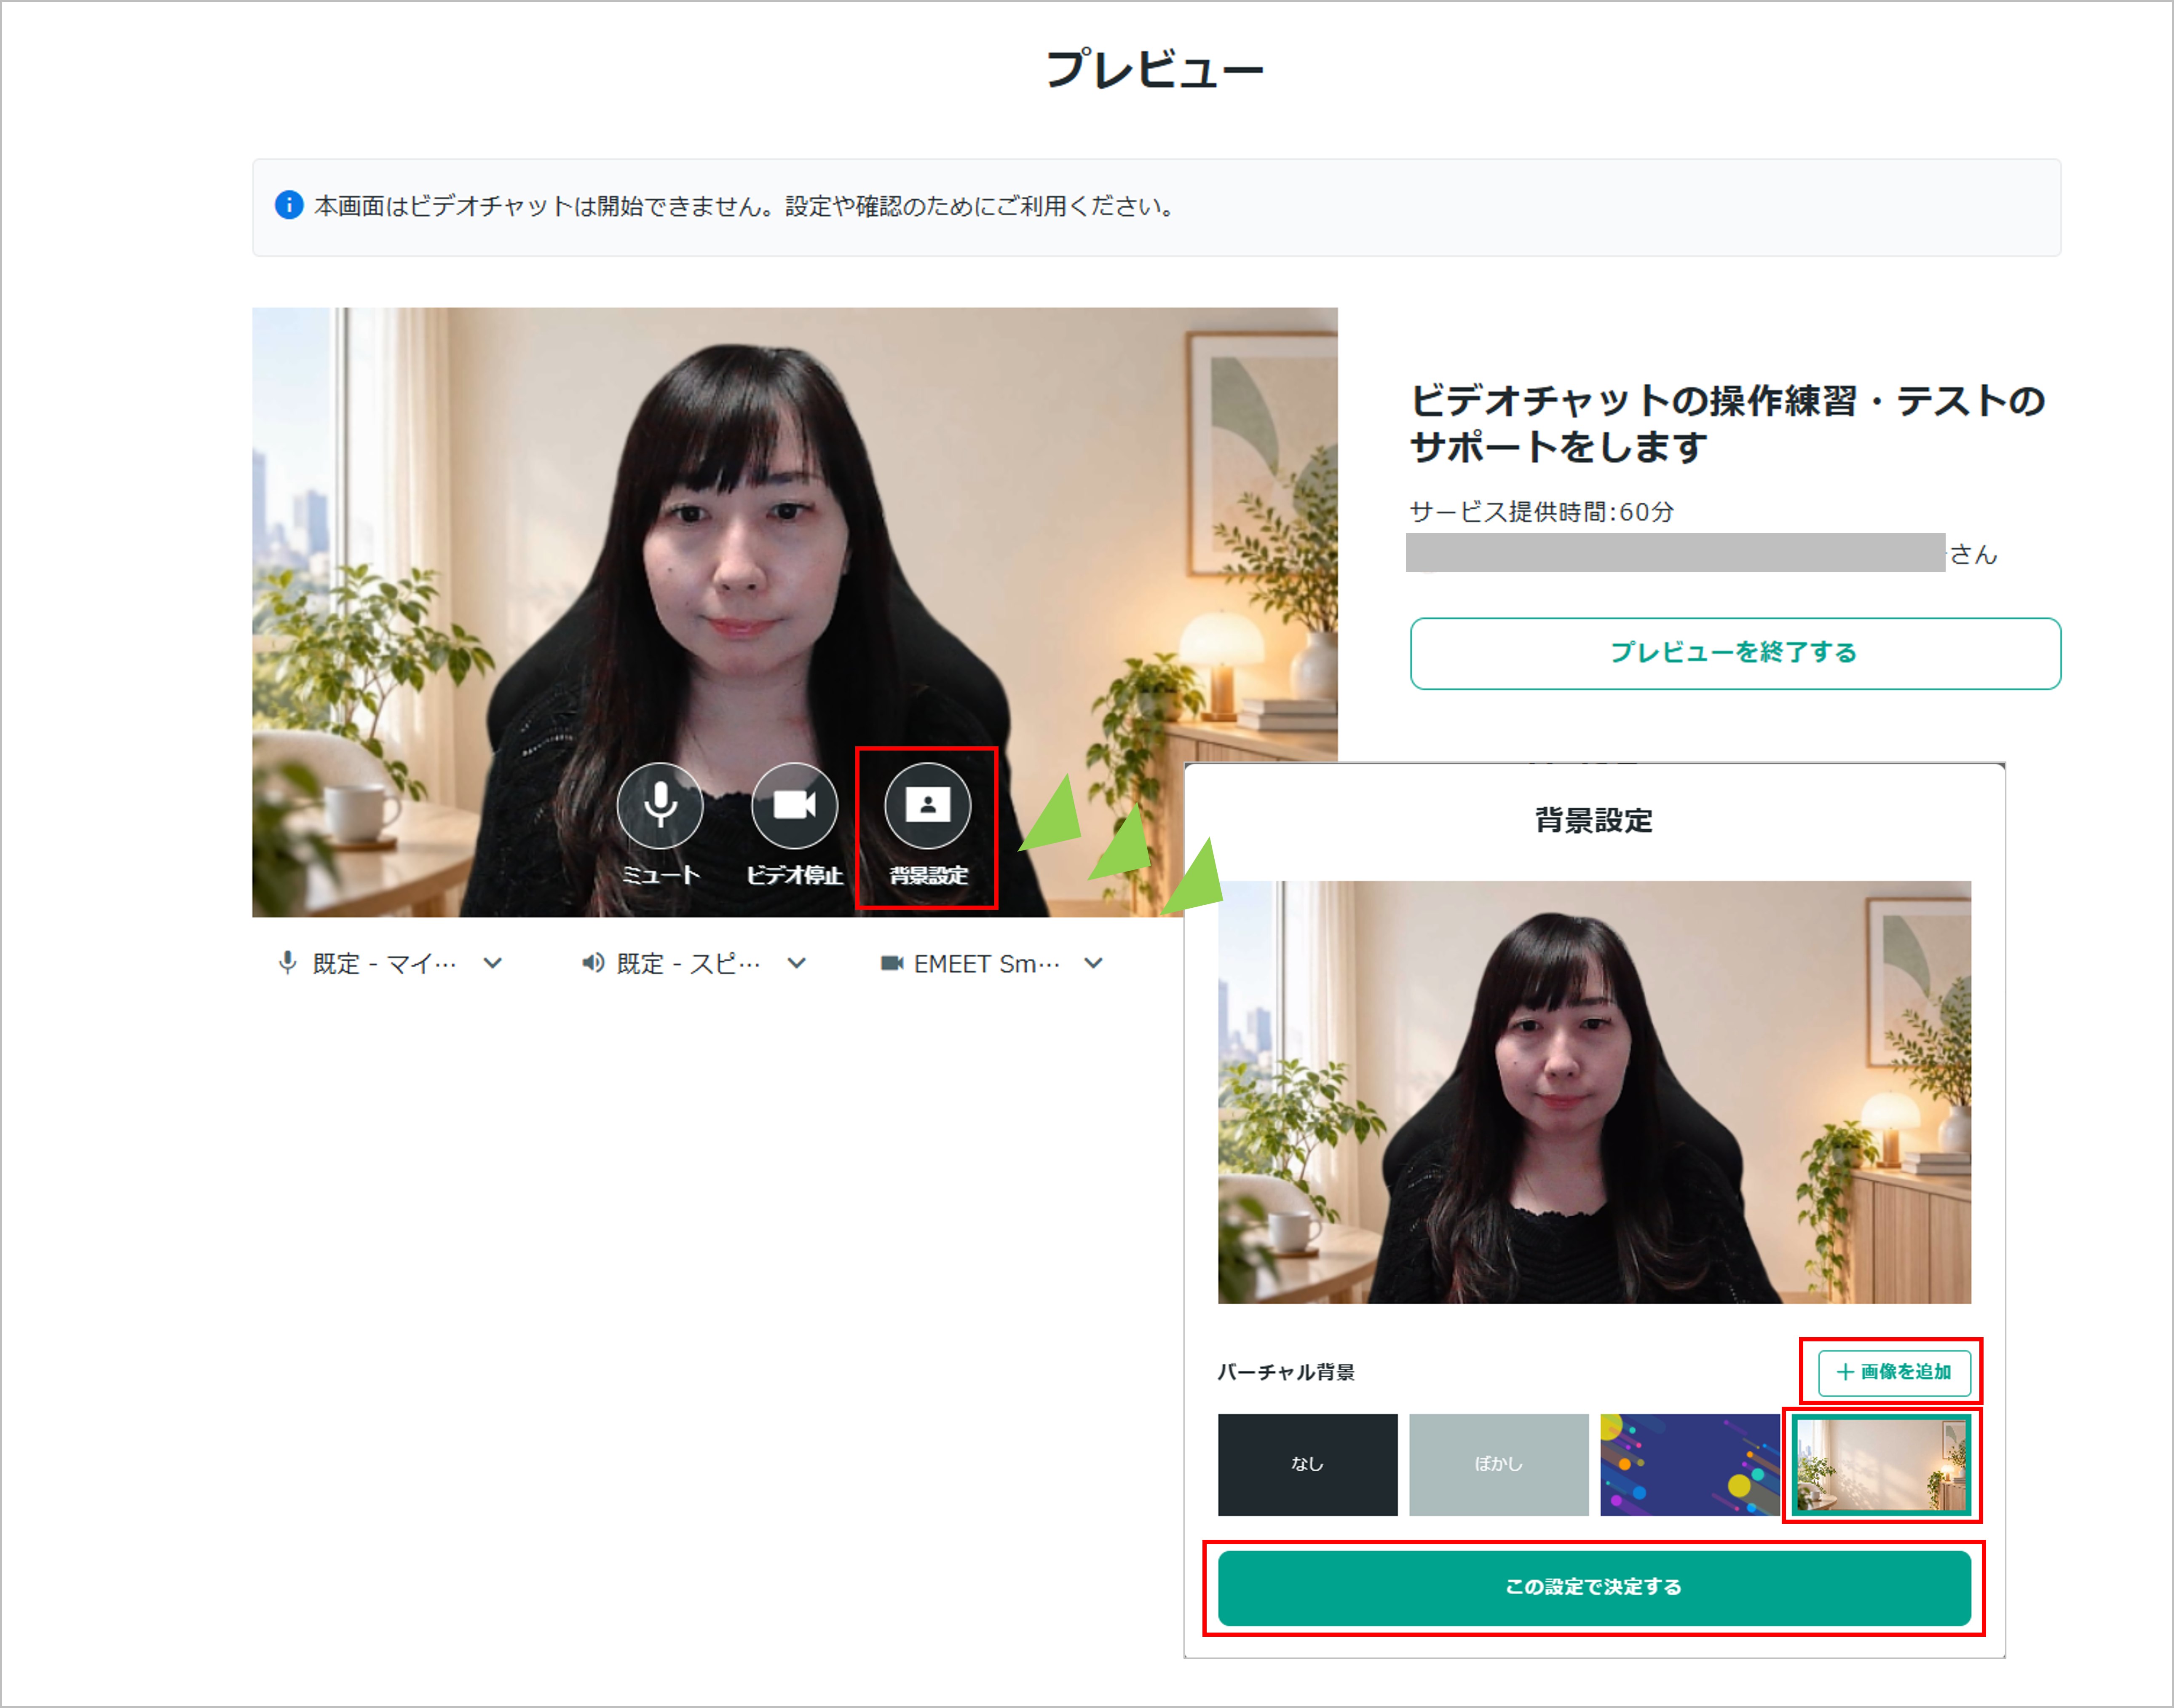Click the バーチャル背景 label

coord(1286,1372)
